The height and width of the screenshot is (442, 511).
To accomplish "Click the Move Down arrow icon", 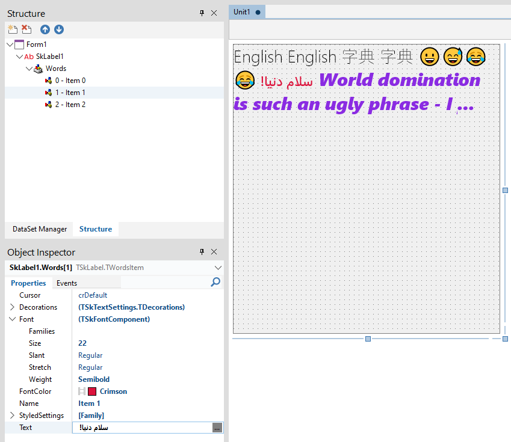I will (59, 29).
